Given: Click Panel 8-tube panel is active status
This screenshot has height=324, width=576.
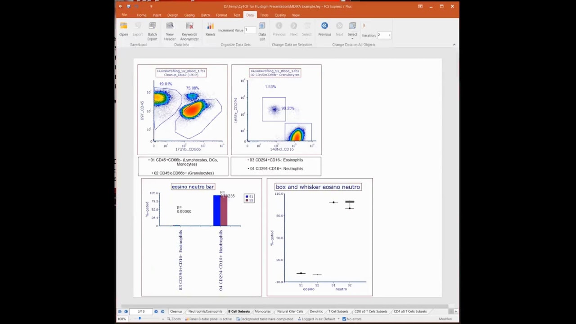Looking at the screenshot, I should click(208, 319).
